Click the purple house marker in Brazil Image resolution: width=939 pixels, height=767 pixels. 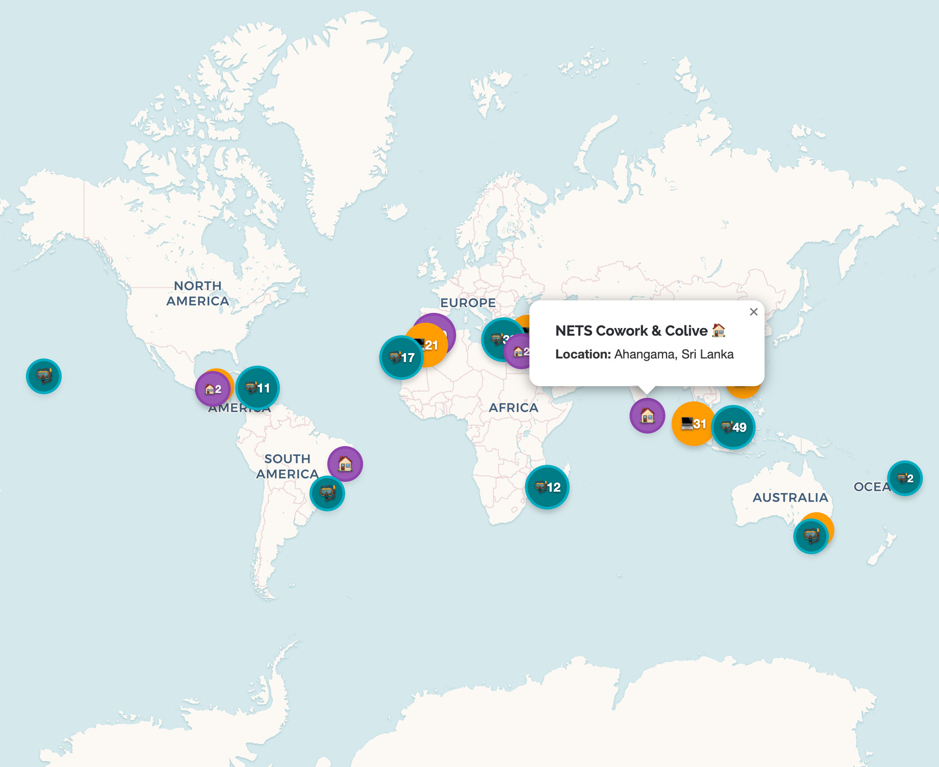[345, 464]
